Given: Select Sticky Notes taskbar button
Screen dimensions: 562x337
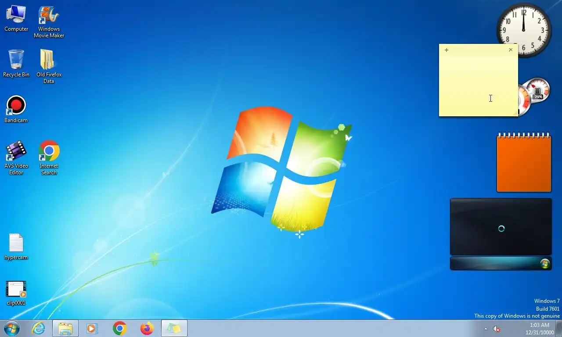Looking at the screenshot, I should (x=174, y=328).
